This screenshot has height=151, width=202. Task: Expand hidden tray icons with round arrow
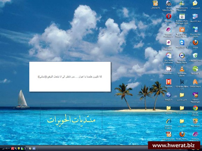(x=25, y=149)
